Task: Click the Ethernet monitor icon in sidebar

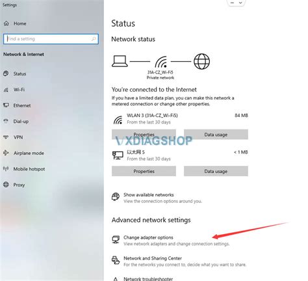Action: point(6,105)
